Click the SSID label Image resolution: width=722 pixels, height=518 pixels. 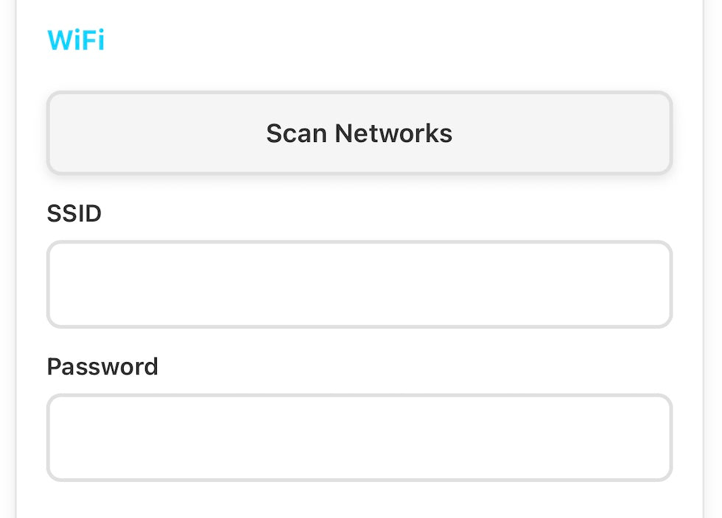tap(74, 213)
